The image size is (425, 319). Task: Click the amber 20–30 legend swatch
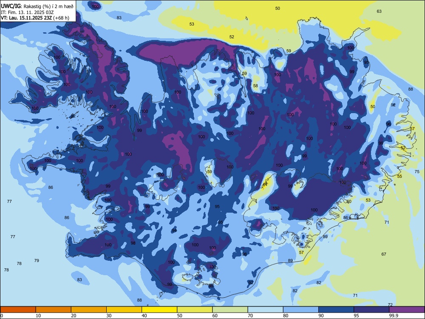coord(89,310)
